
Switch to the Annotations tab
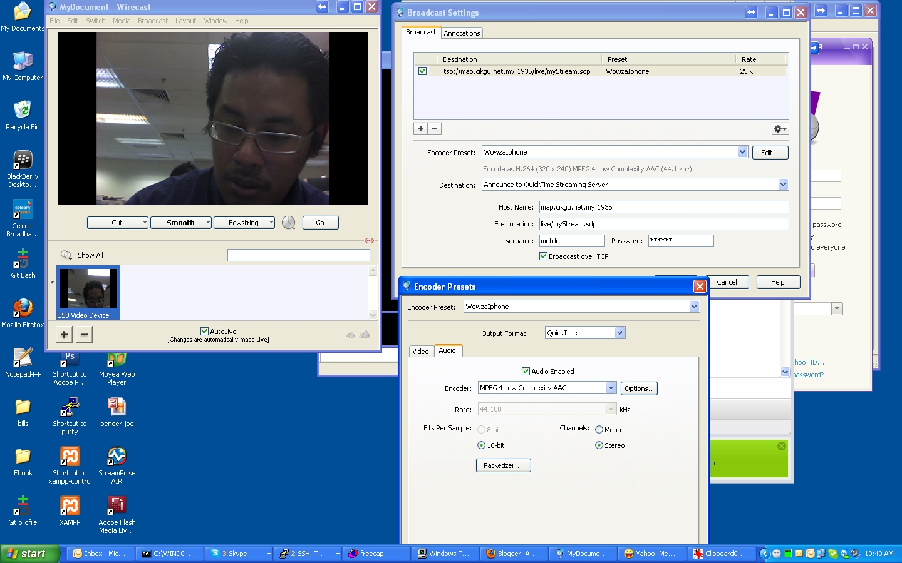click(x=462, y=33)
